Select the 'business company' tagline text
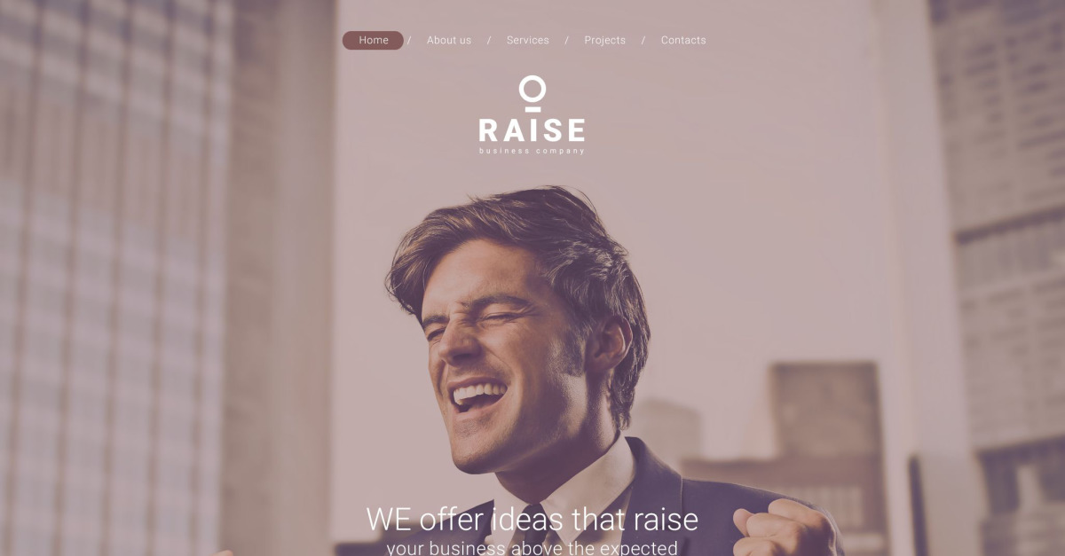This screenshot has width=1065, height=556. [532, 151]
